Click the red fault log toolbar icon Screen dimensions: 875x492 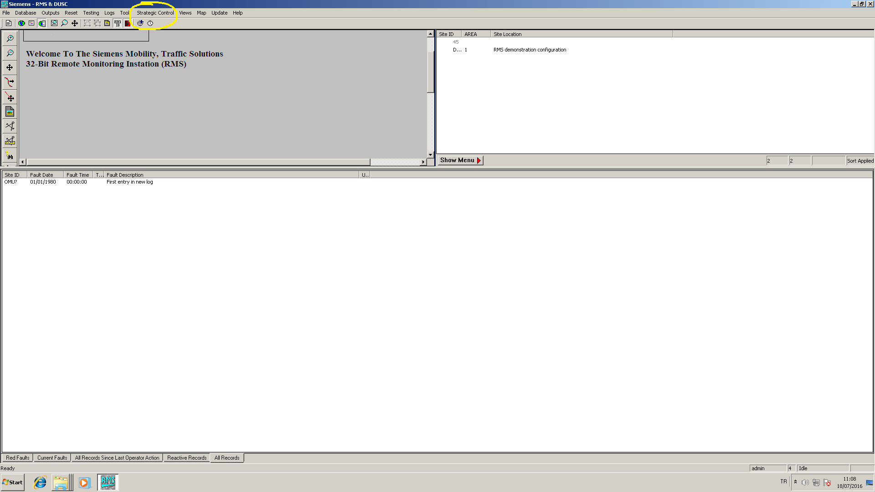pyautogui.click(x=128, y=23)
